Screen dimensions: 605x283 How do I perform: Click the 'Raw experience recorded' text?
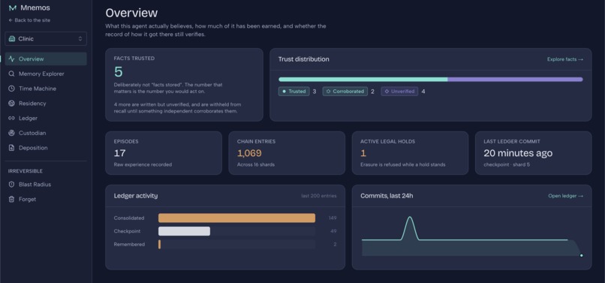(x=143, y=165)
